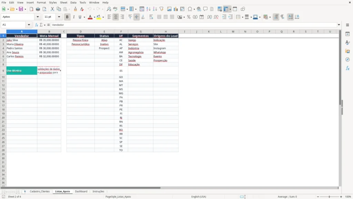Activate the Clone Formatting paintbrush
This screenshot has width=353, height=199.
[x=75, y=9]
